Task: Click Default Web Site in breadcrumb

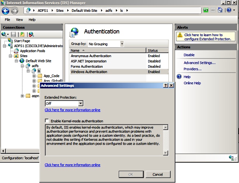Action: pyautogui.click(x=85, y=11)
